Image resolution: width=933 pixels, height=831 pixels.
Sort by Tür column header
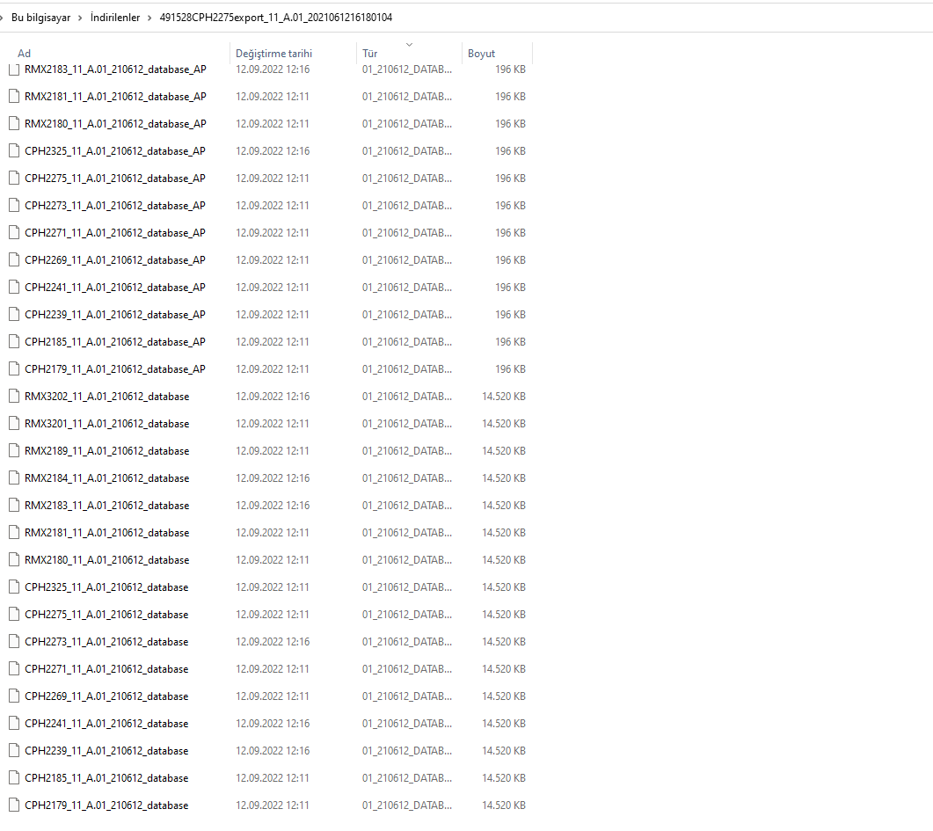pyautogui.click(x=370, y=54)
